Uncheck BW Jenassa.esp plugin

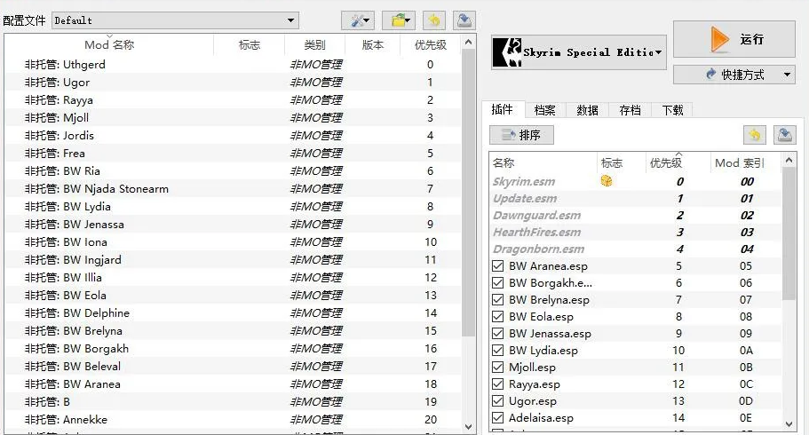498,333
